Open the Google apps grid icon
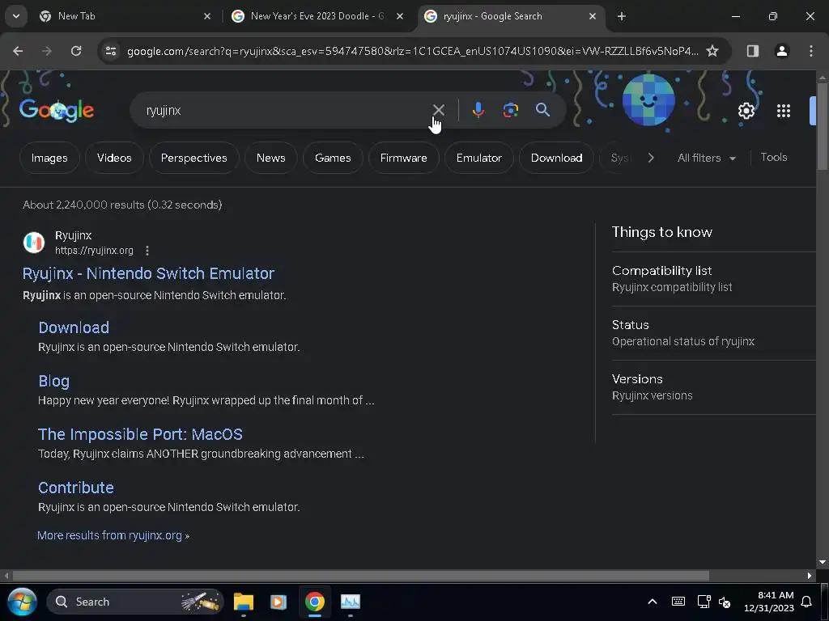 click(x=784, y=111)
